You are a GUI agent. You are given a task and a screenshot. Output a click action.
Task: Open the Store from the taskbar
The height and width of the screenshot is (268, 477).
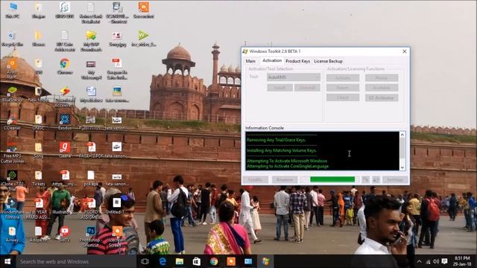click(x=197, y=261)
